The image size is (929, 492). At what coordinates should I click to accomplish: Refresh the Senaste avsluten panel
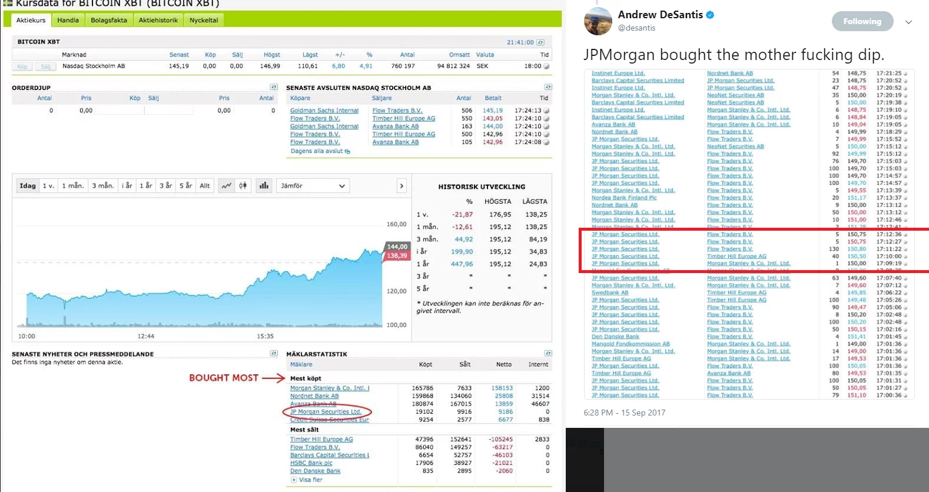pos(548,87)
